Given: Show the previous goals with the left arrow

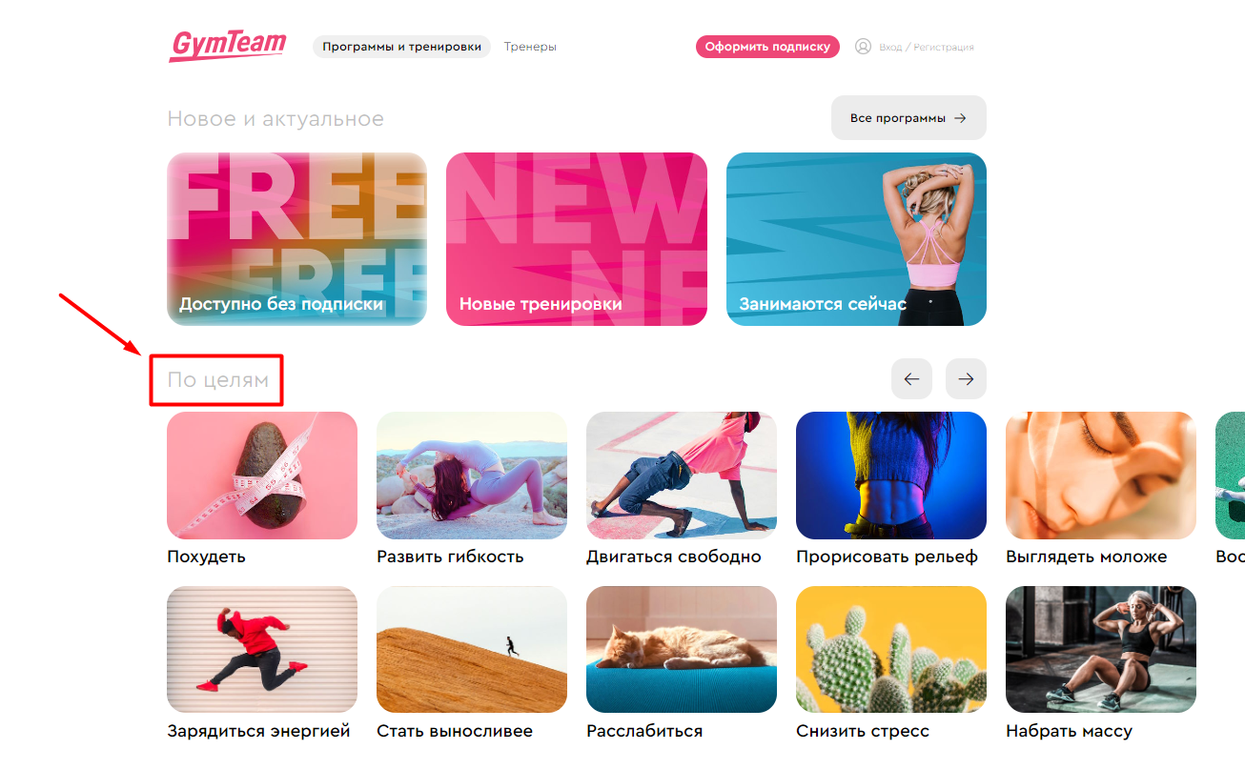Looking at the screenshot, I should point(911,379).
